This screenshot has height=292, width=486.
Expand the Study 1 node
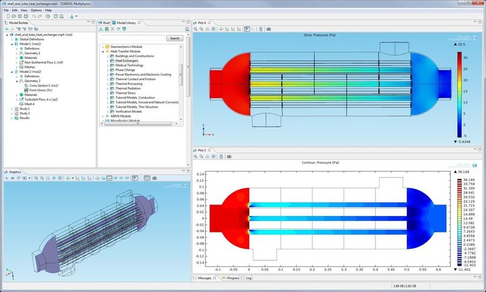click(12, 109)
